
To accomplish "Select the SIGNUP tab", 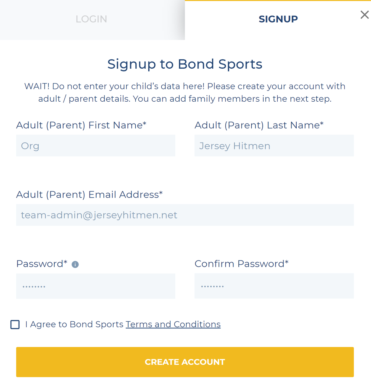I will click(278, 19).
